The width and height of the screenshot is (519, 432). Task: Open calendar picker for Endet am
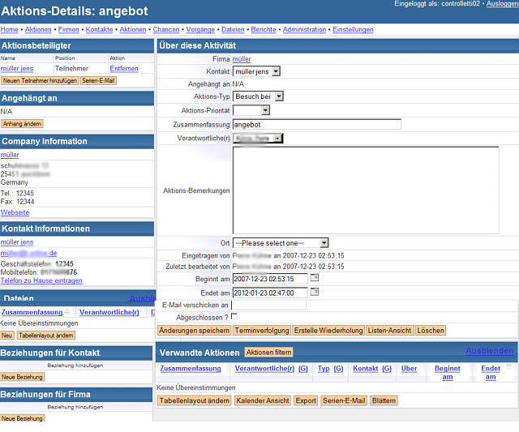(x=315, y=291)
